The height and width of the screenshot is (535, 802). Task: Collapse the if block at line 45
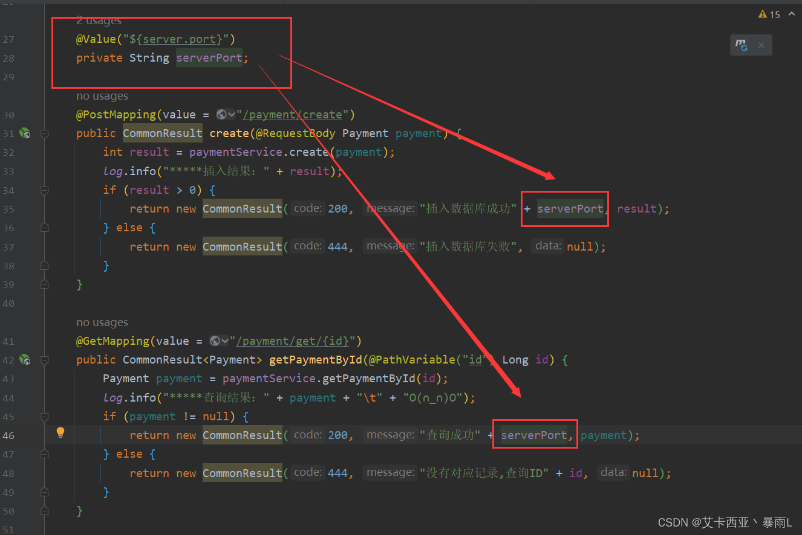[x=44, y=417]
